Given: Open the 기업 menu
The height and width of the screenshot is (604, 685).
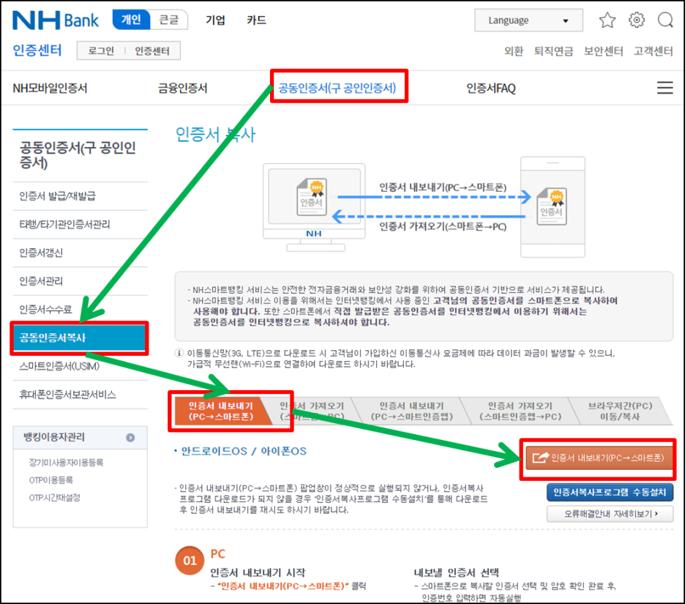Looking at the screenshot, I should click(x=215, y=20).
